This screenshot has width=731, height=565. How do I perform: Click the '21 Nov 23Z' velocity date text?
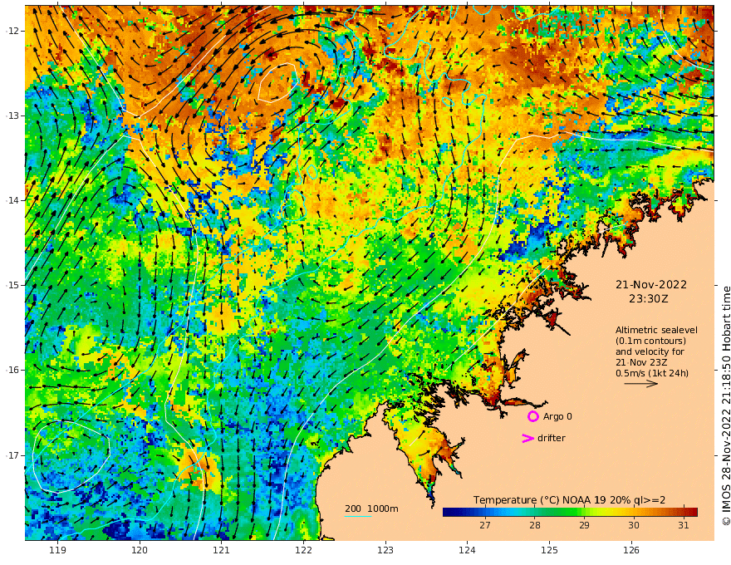pyautogui.click(x=641, y=362)
